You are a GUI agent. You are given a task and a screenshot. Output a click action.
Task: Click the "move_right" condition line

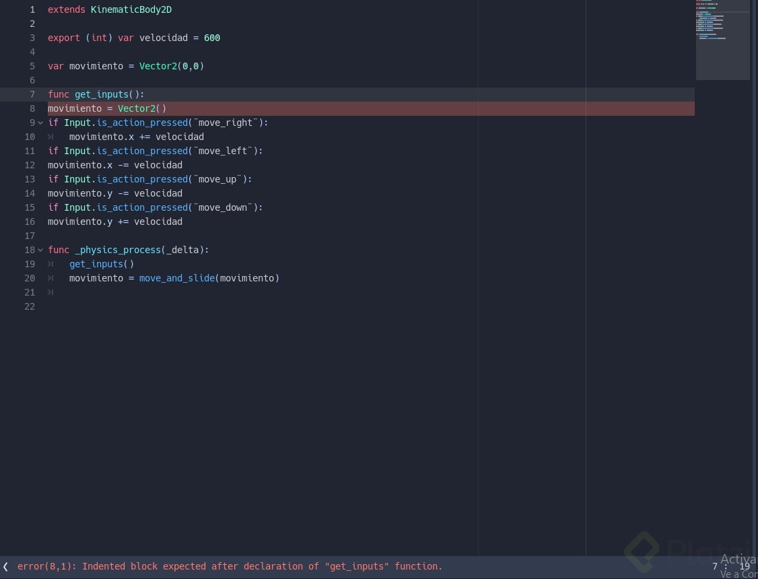tap(158, 123)
